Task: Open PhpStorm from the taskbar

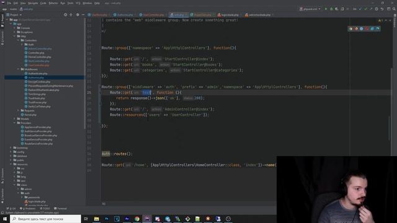Action: tap(147, 219)
